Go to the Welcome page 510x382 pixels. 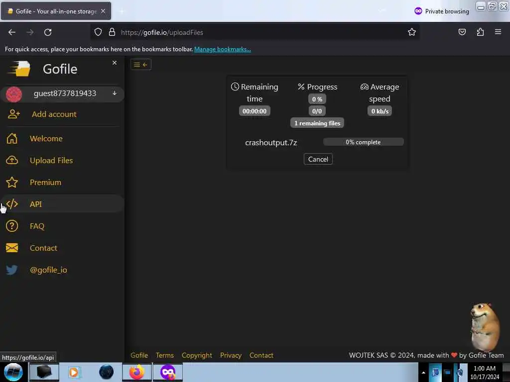pos(46,139)
